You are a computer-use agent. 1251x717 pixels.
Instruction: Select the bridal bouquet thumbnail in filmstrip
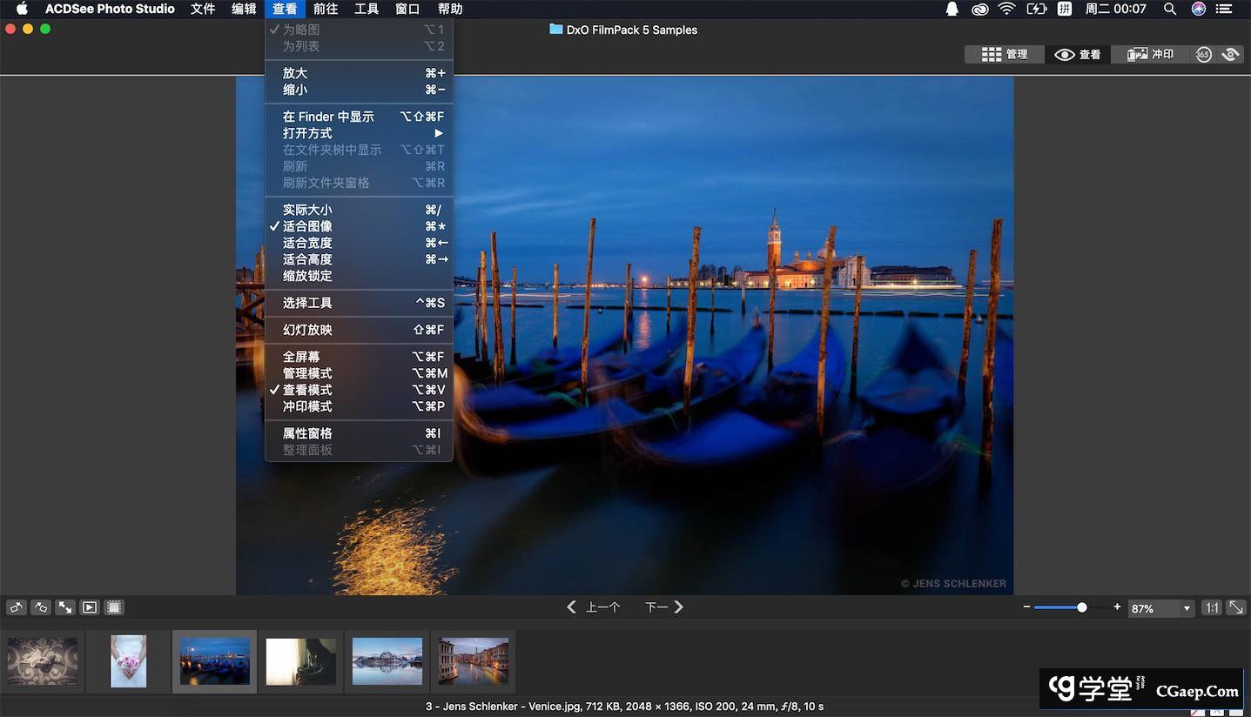coord(129,661)
